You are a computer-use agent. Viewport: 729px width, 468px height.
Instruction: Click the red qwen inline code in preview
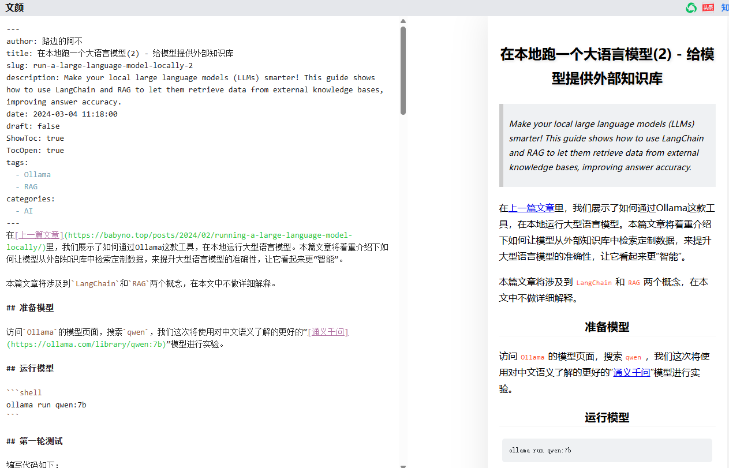pos(633,357)
